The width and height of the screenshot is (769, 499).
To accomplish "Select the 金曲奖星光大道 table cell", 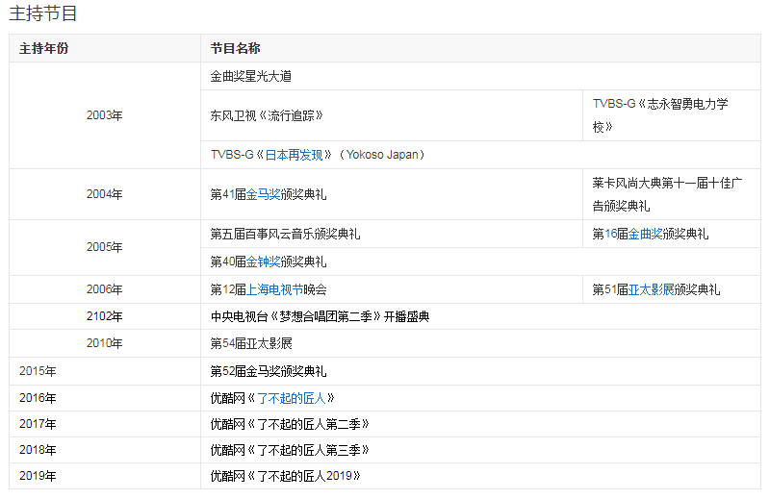I will pos(251,76).
